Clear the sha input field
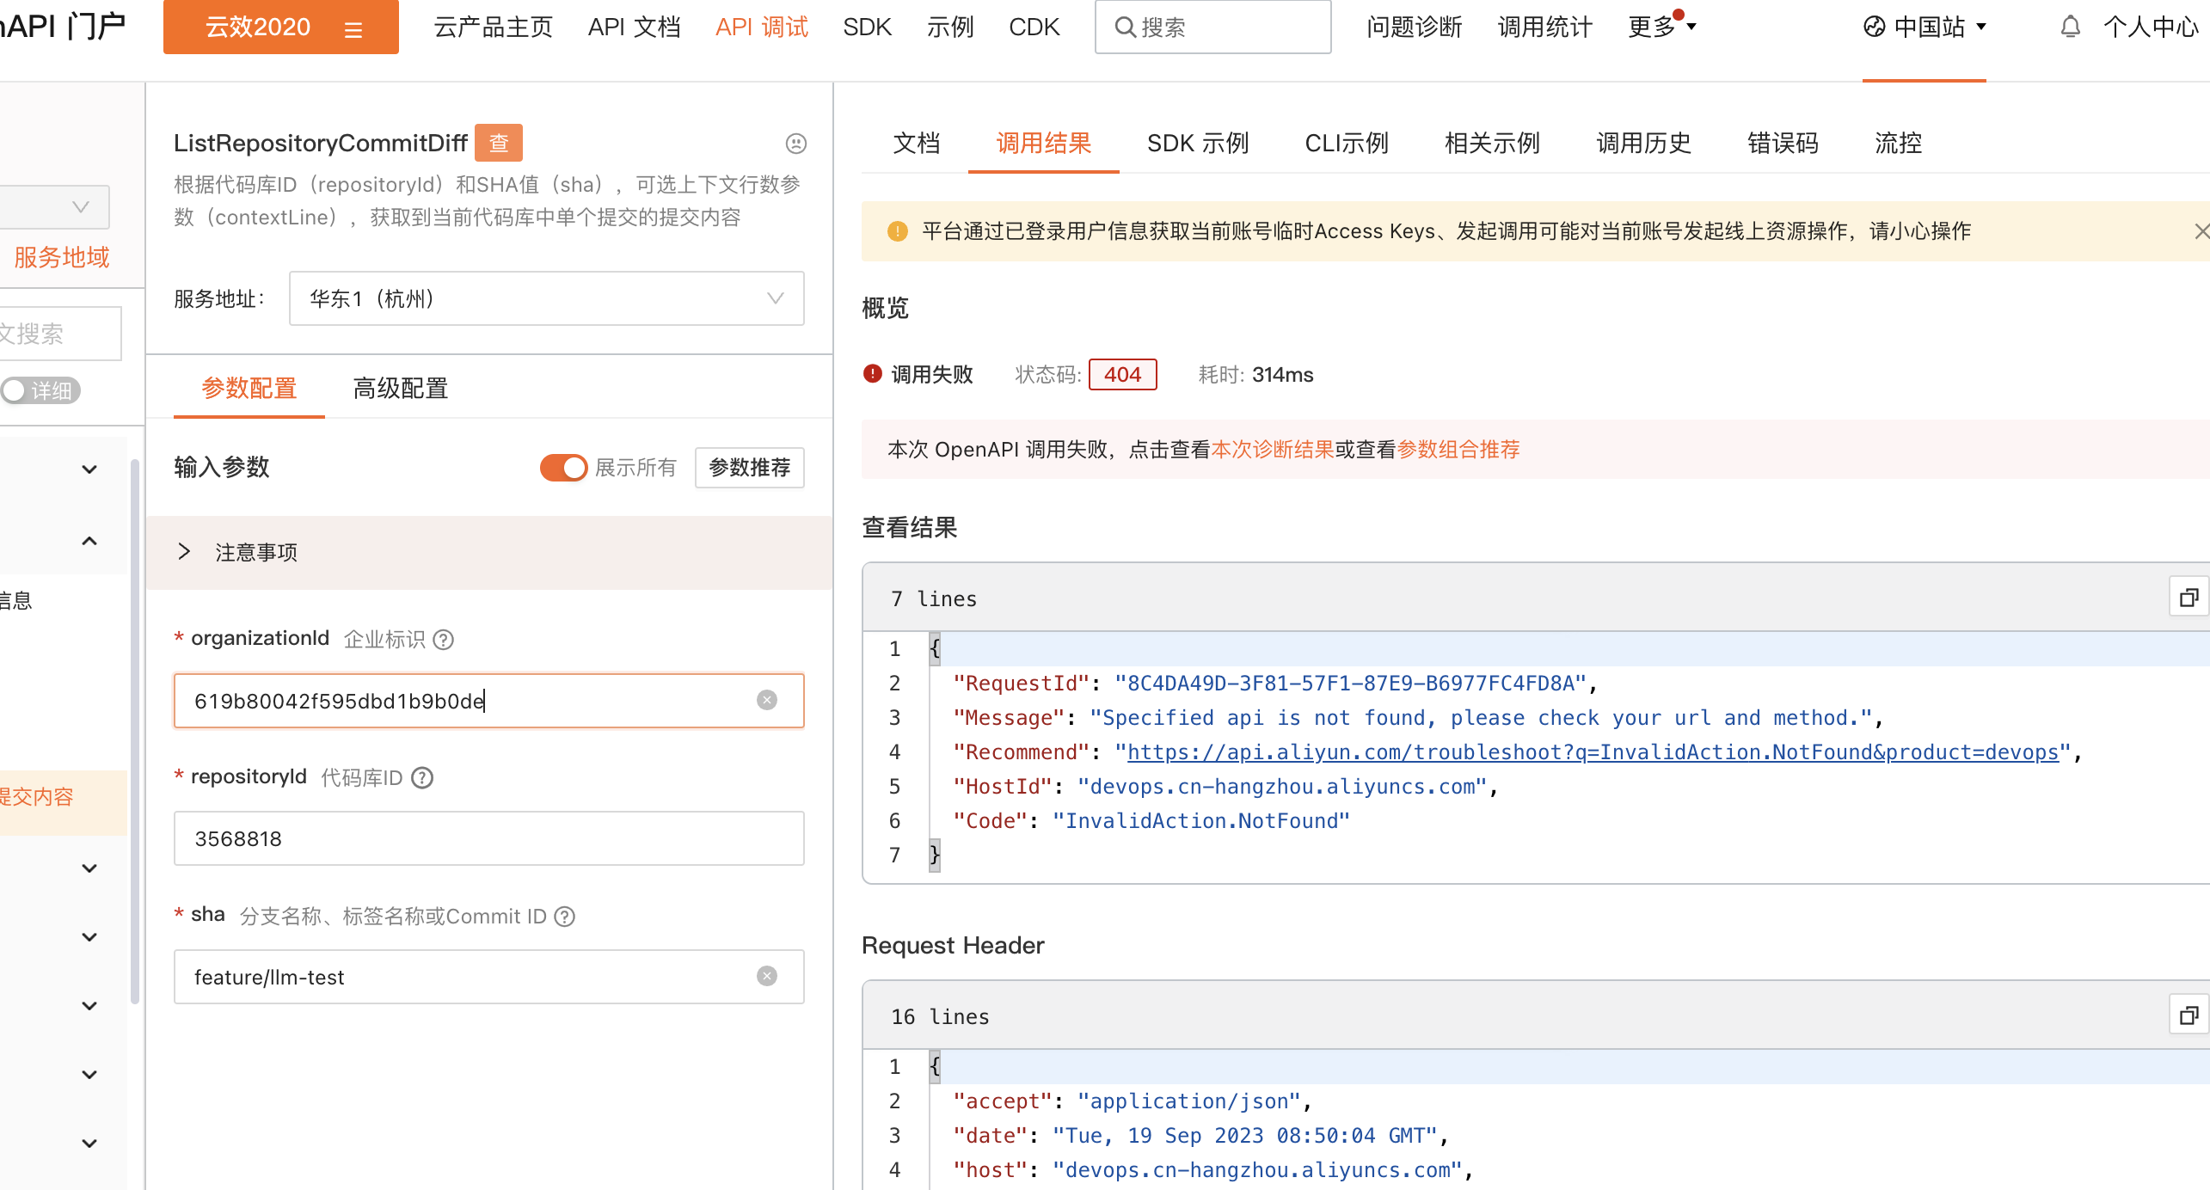The image size is (2210, 1190). (x=767, y=977)
